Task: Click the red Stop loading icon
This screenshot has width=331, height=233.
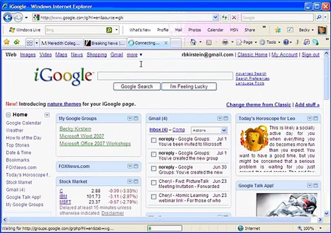Action: (234, 17)
